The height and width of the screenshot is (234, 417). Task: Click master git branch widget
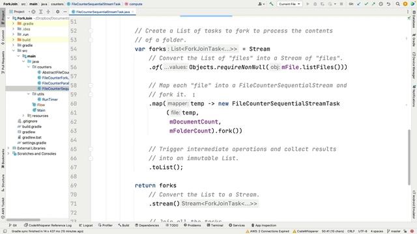pyautogui.click(x=394, y=231)
